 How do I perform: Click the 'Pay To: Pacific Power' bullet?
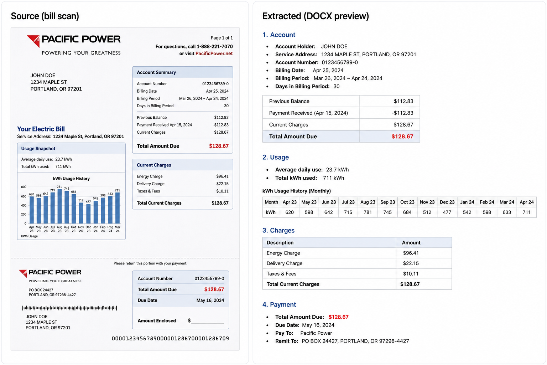pyautogui.click(x=304, y=333)
